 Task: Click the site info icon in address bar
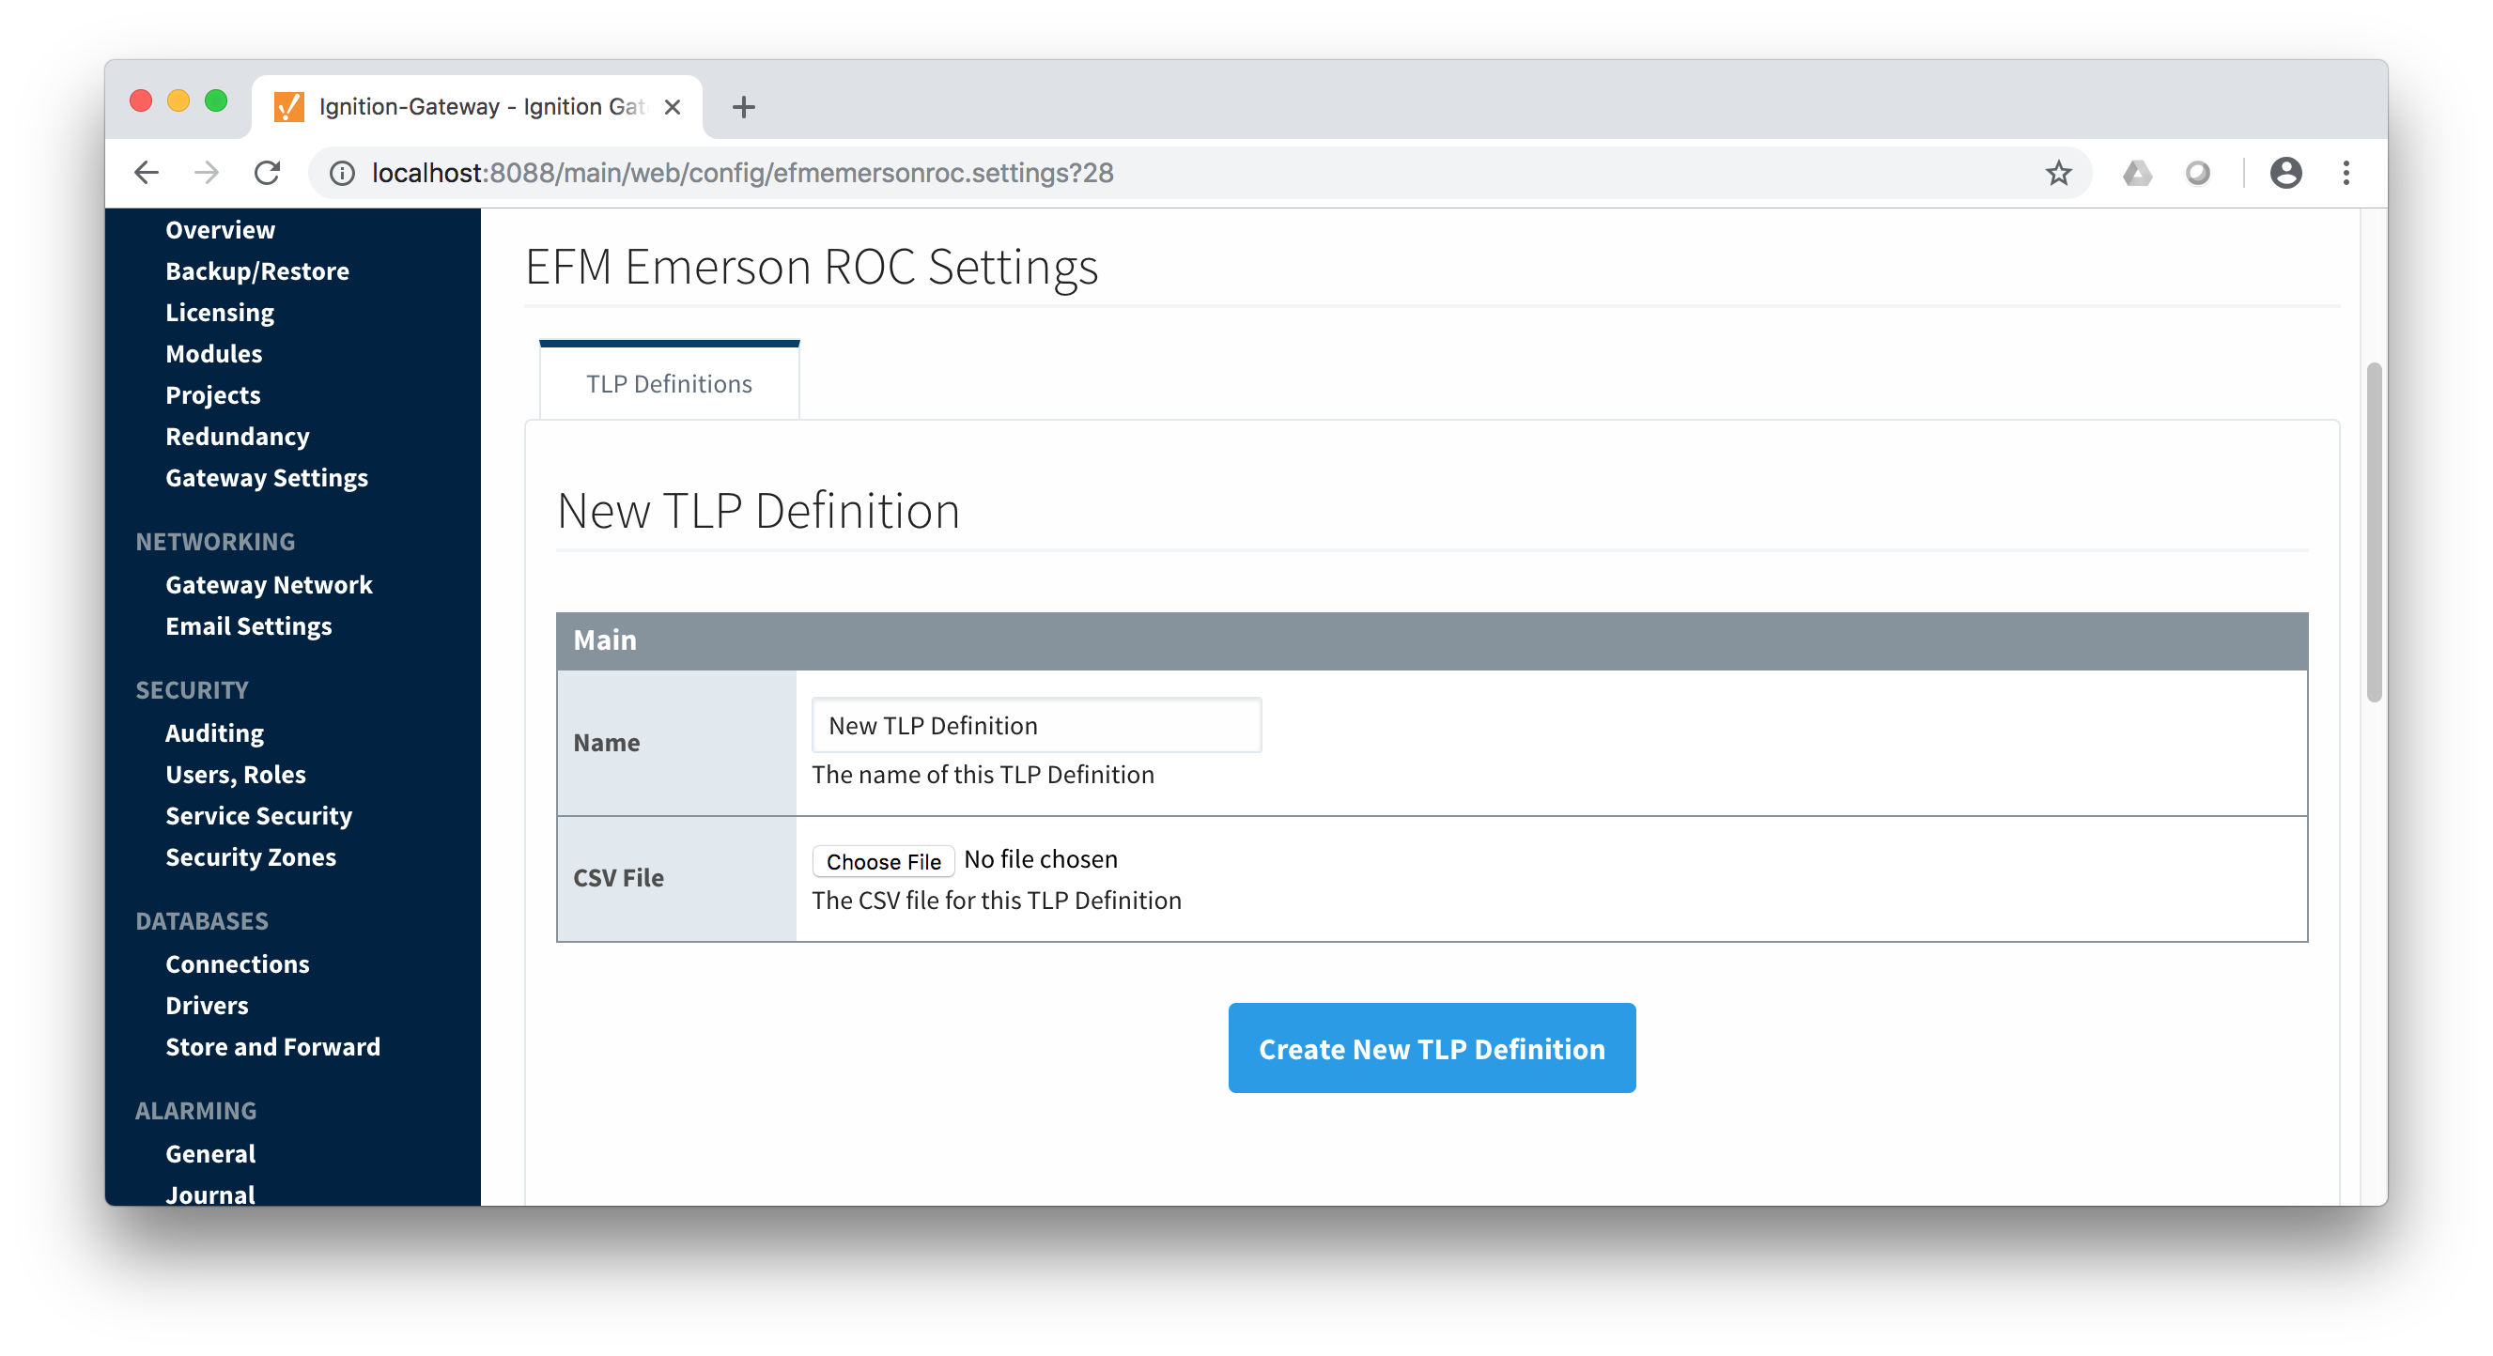click(x=342, y=173)
